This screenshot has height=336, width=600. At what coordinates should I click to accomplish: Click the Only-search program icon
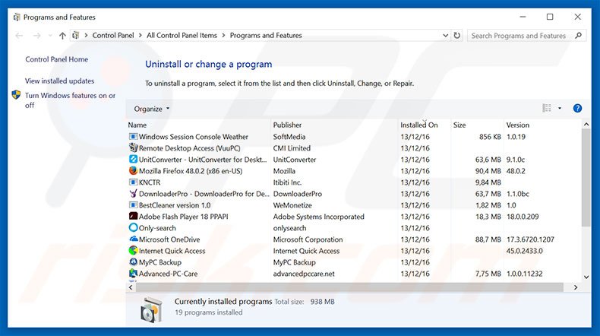click(x=133, y=227)
